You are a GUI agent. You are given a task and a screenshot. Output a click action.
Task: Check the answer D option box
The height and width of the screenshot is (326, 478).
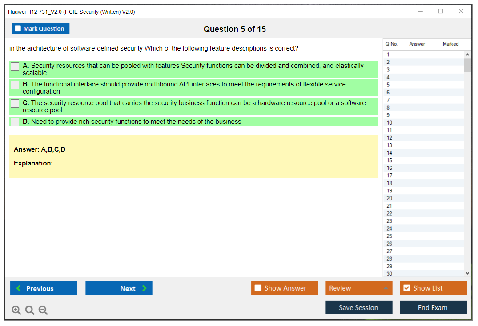(15, 122)
